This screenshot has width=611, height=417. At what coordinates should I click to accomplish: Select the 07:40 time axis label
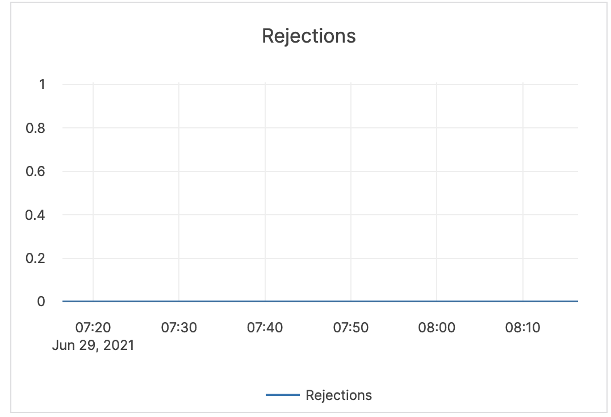click(x=265, y=328)
